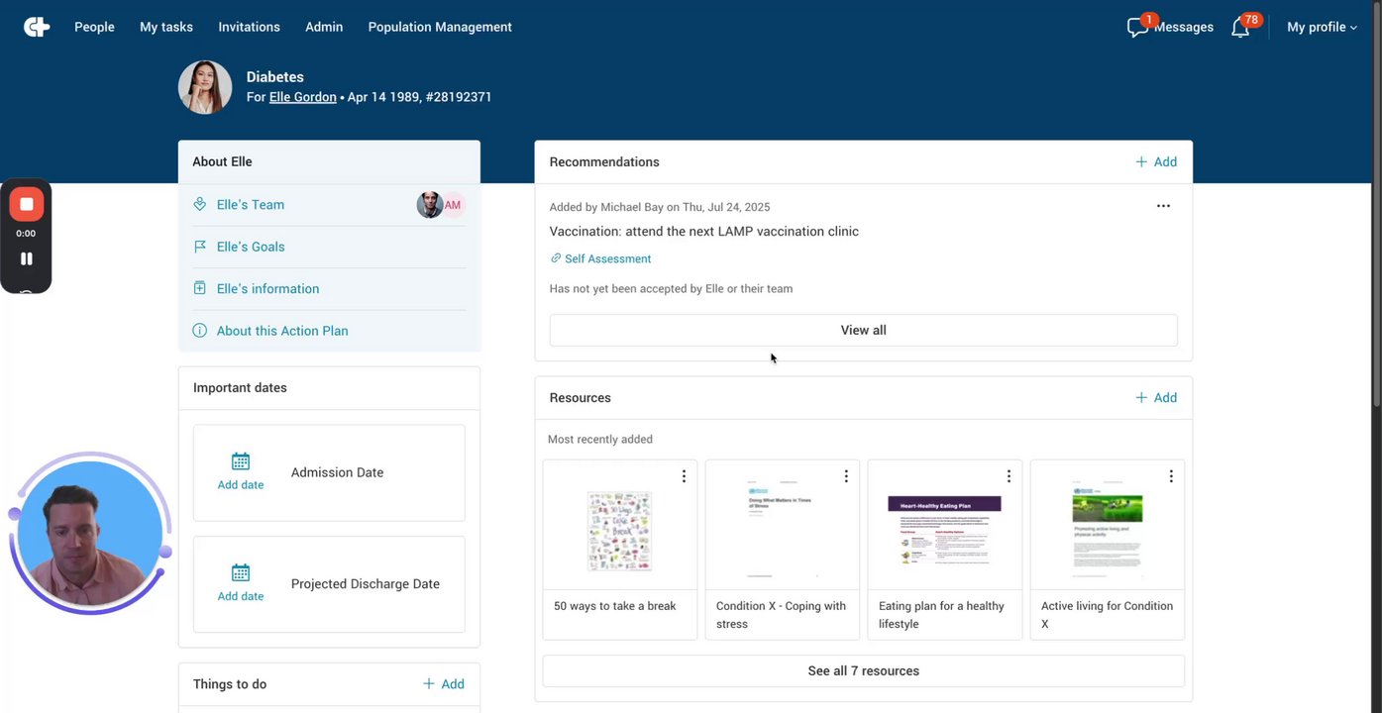Open the My tasks menu item
The width and height of the screenshot is (1382, 713).
166,28
